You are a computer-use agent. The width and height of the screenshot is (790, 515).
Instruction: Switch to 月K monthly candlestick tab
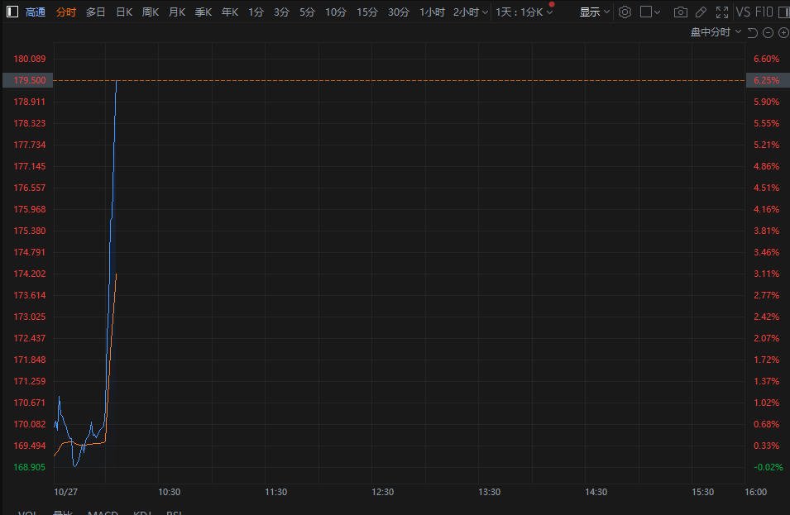[x=177, y=12]
